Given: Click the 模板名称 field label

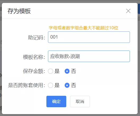Looking at the screenshot, I should tap(34, 57).
